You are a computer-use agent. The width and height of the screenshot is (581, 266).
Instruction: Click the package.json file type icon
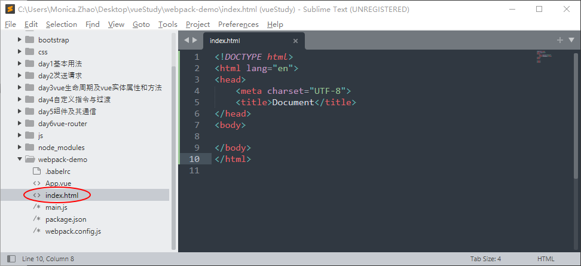36,219
